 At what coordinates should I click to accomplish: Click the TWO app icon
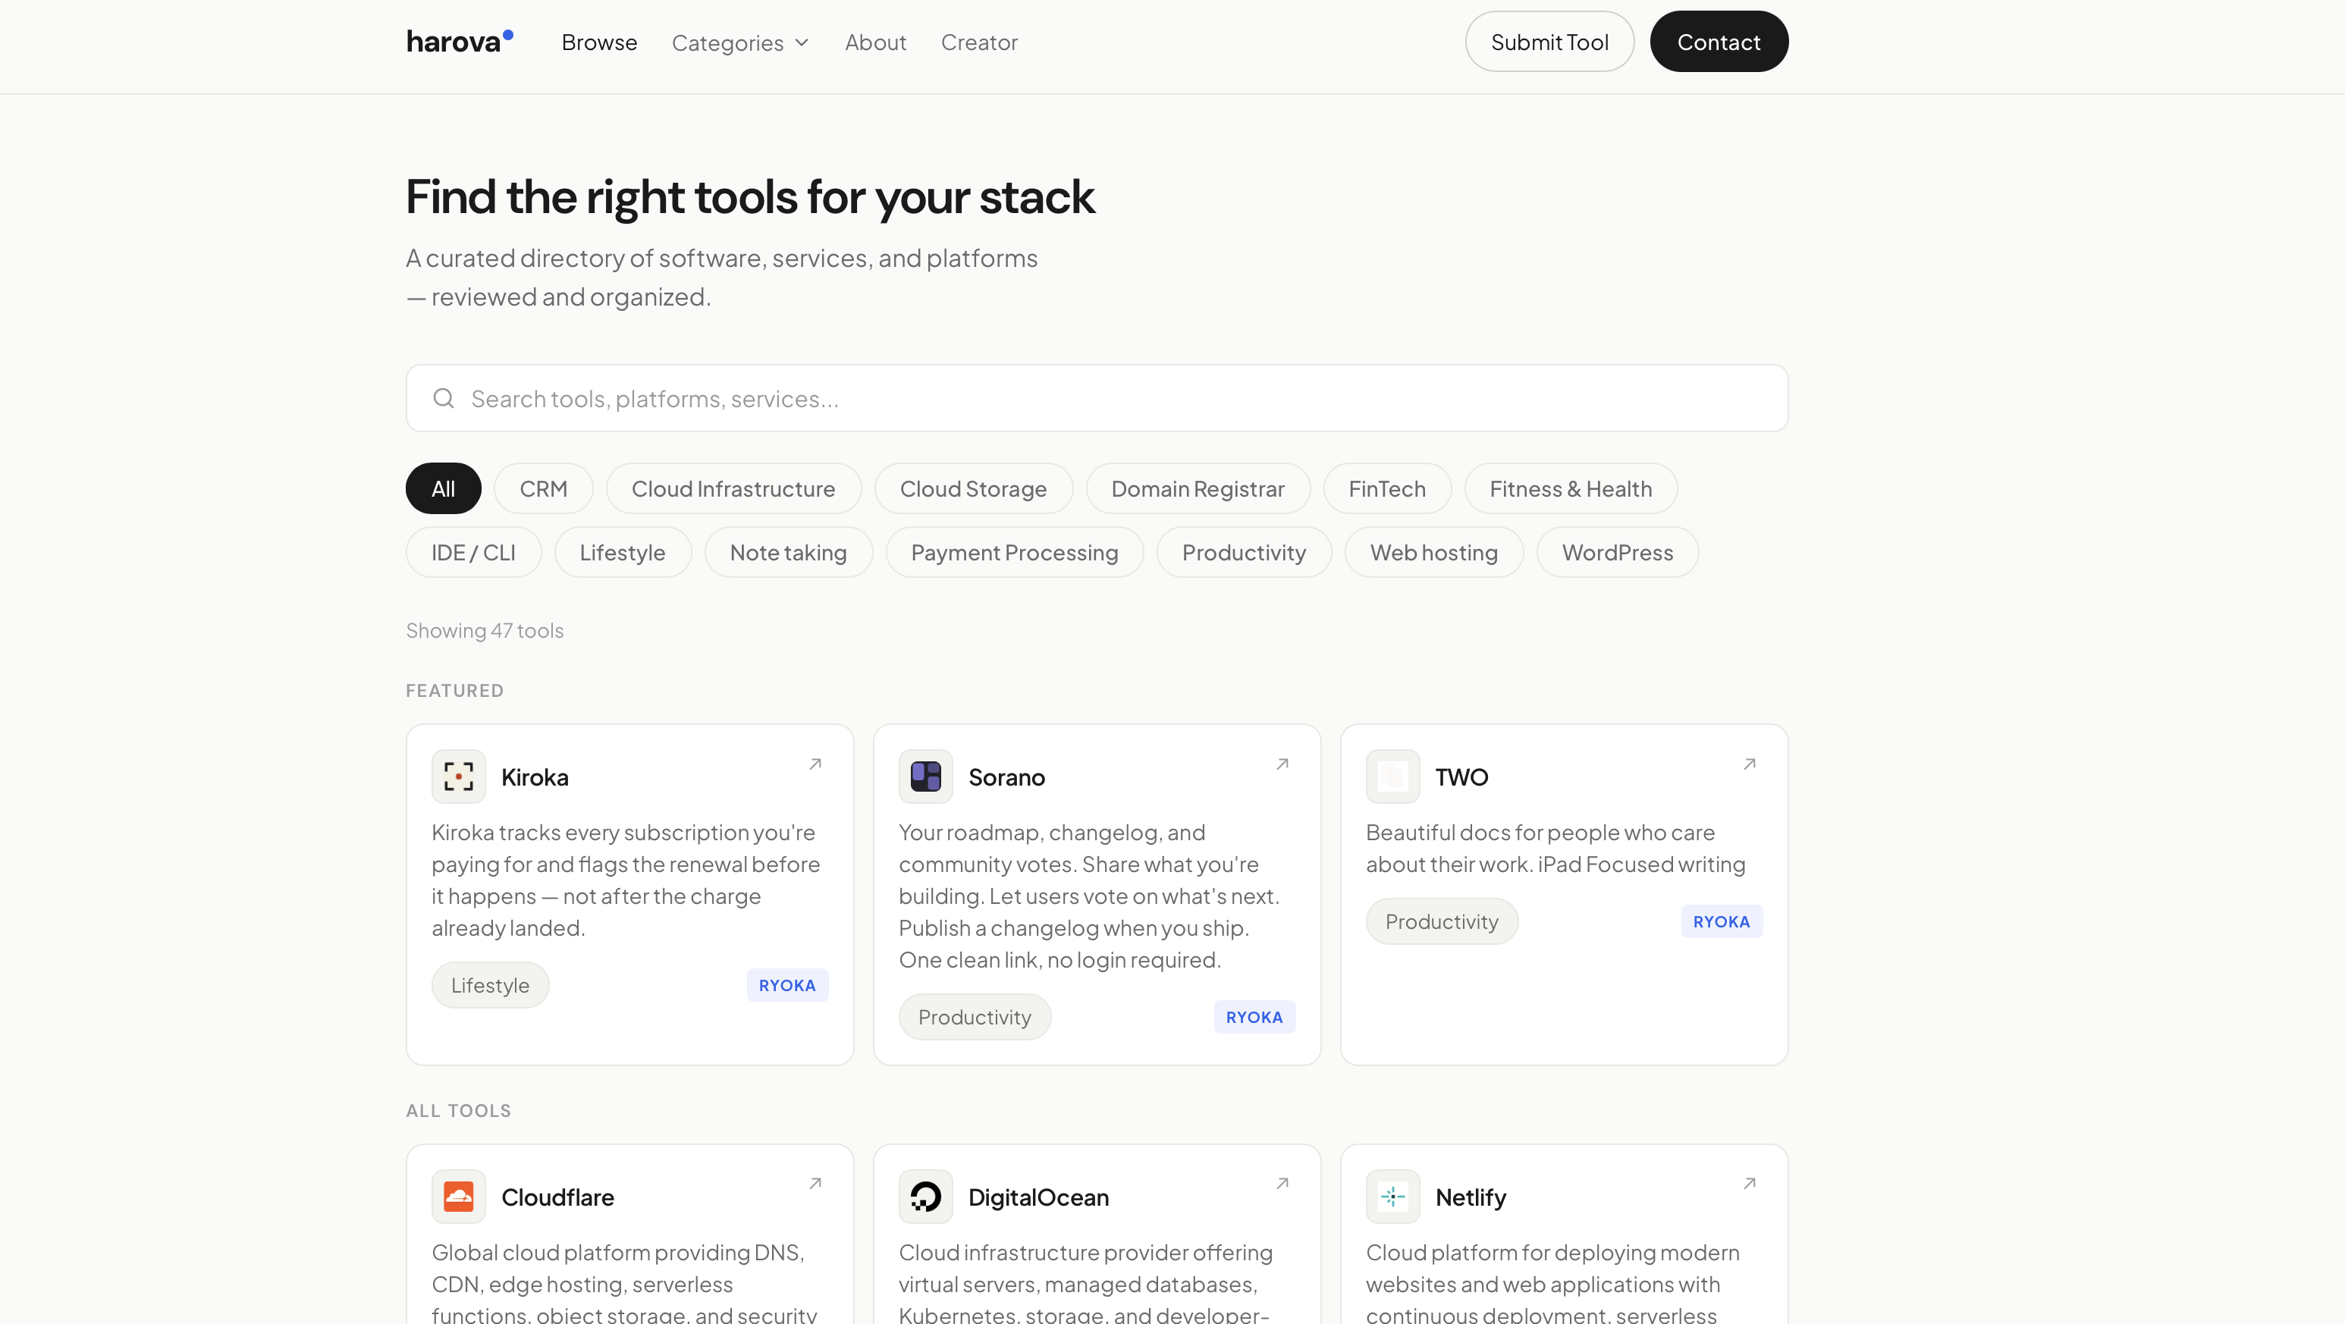tap(1392, 777)
